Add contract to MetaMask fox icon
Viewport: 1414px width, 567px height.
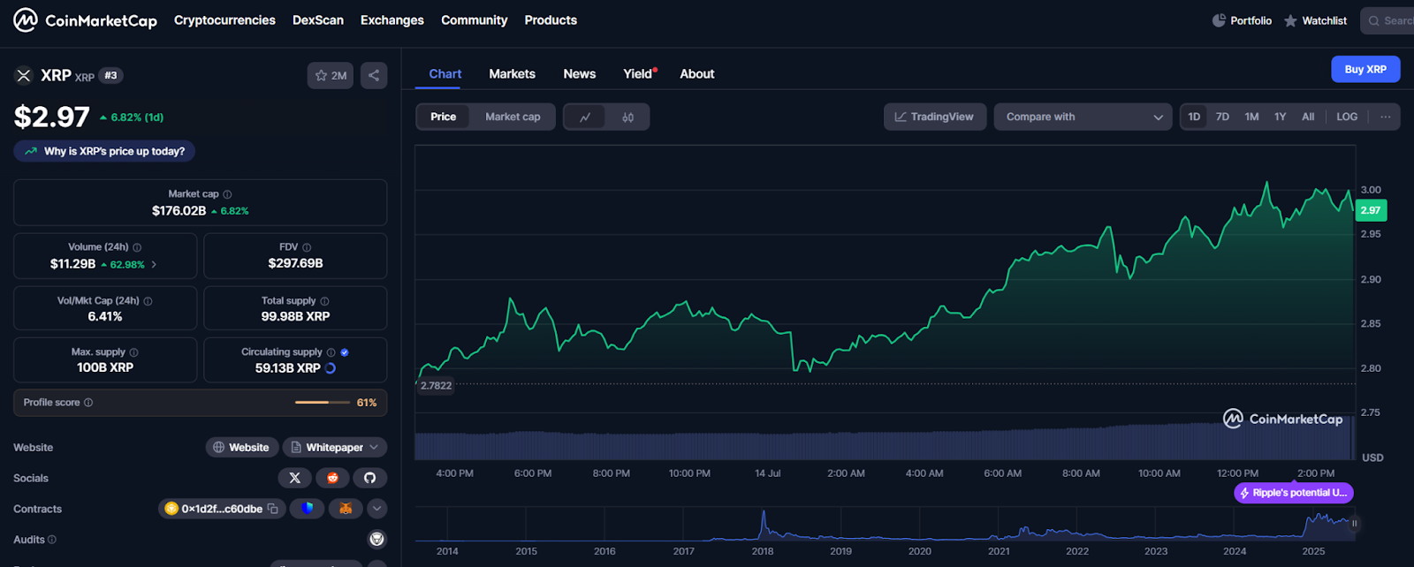click(x=346, y=509)
